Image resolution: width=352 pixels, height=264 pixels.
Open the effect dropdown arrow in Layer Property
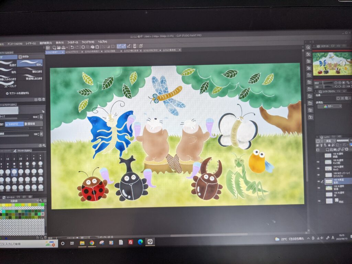[349, 98]
